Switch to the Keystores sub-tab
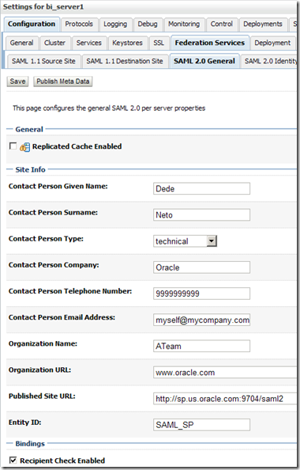300x470 pixels. pos(127,43)
